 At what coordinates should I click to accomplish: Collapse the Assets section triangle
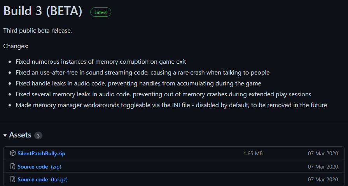(x=5, y=136)
